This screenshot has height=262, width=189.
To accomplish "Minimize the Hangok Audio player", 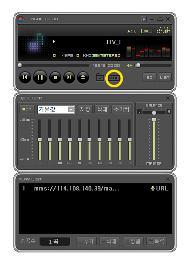I will (x=152, y=20).
